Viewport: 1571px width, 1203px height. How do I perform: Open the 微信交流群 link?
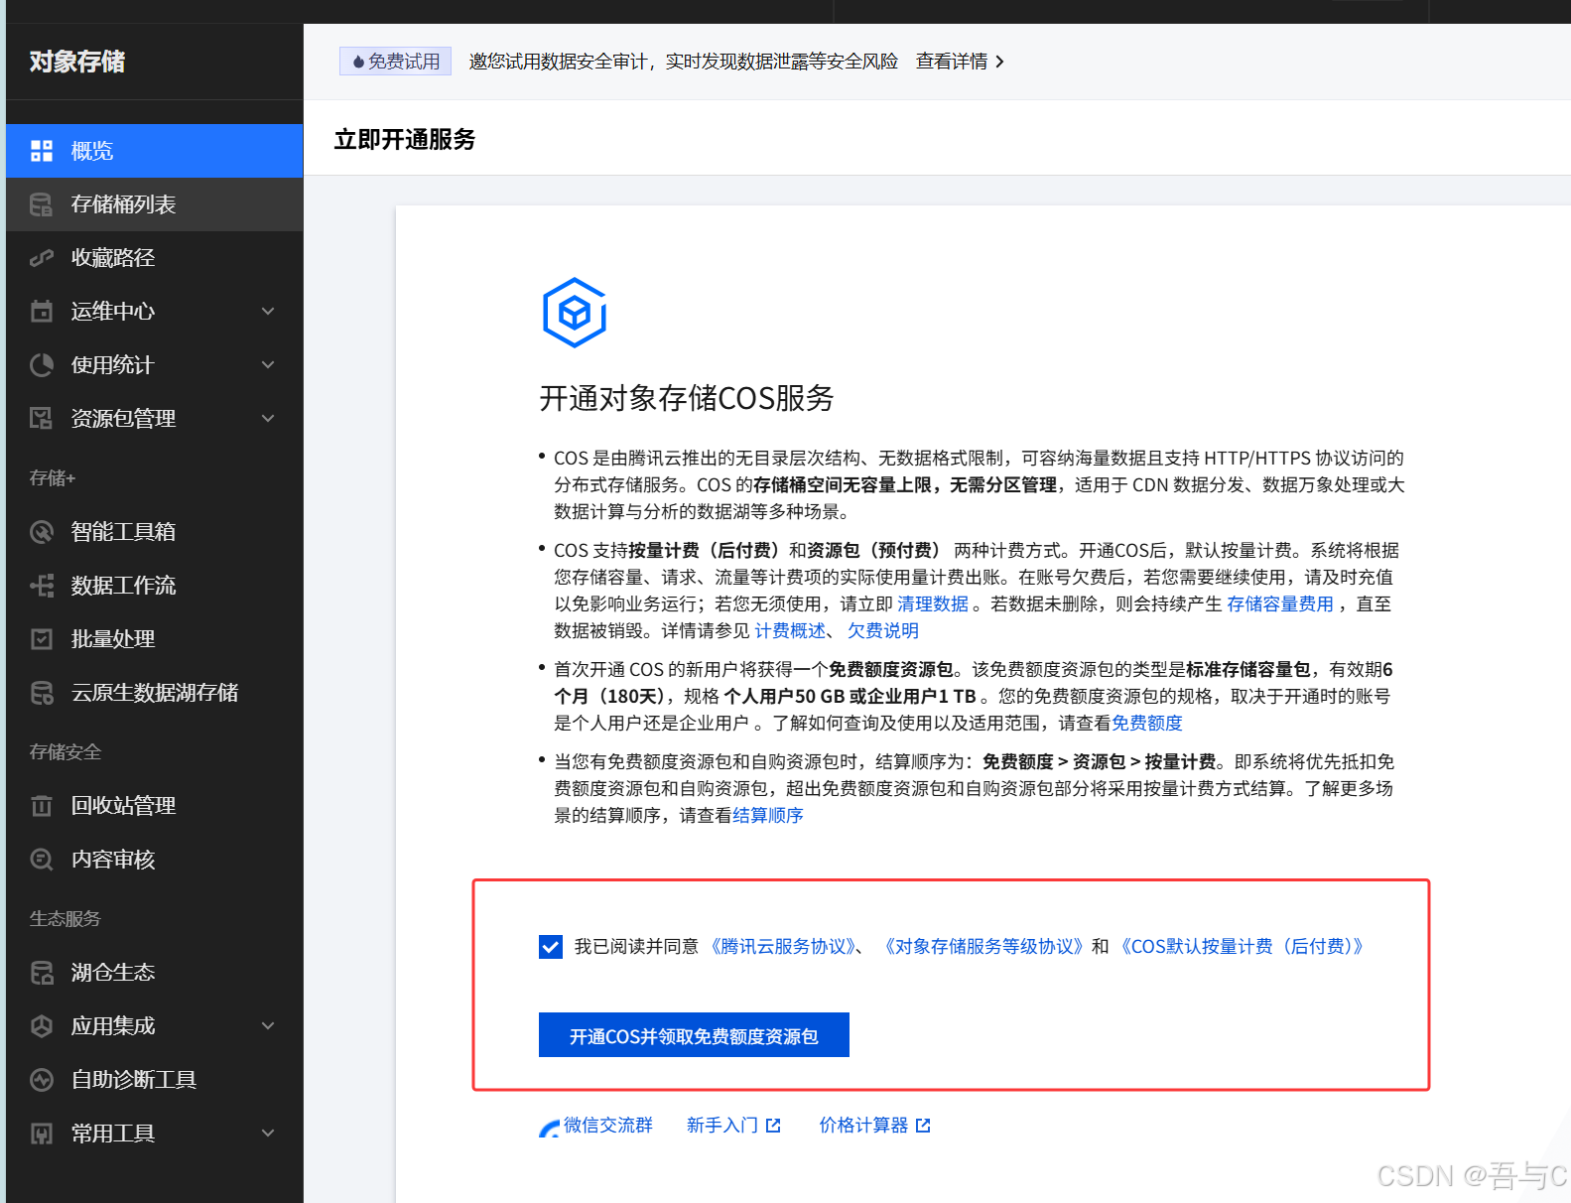click(608, 1126)
